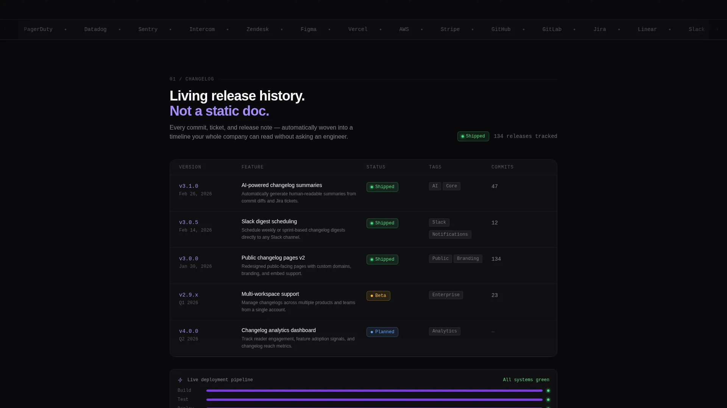Click the VERSION column header
Viewport: 727px width, 408px height.
(190, 167)
